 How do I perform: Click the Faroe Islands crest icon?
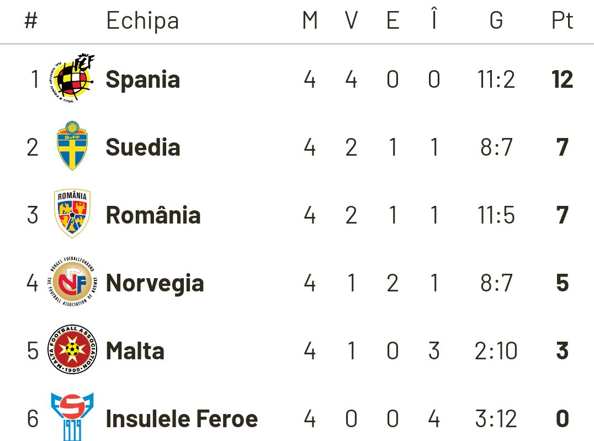coord(72,417)
